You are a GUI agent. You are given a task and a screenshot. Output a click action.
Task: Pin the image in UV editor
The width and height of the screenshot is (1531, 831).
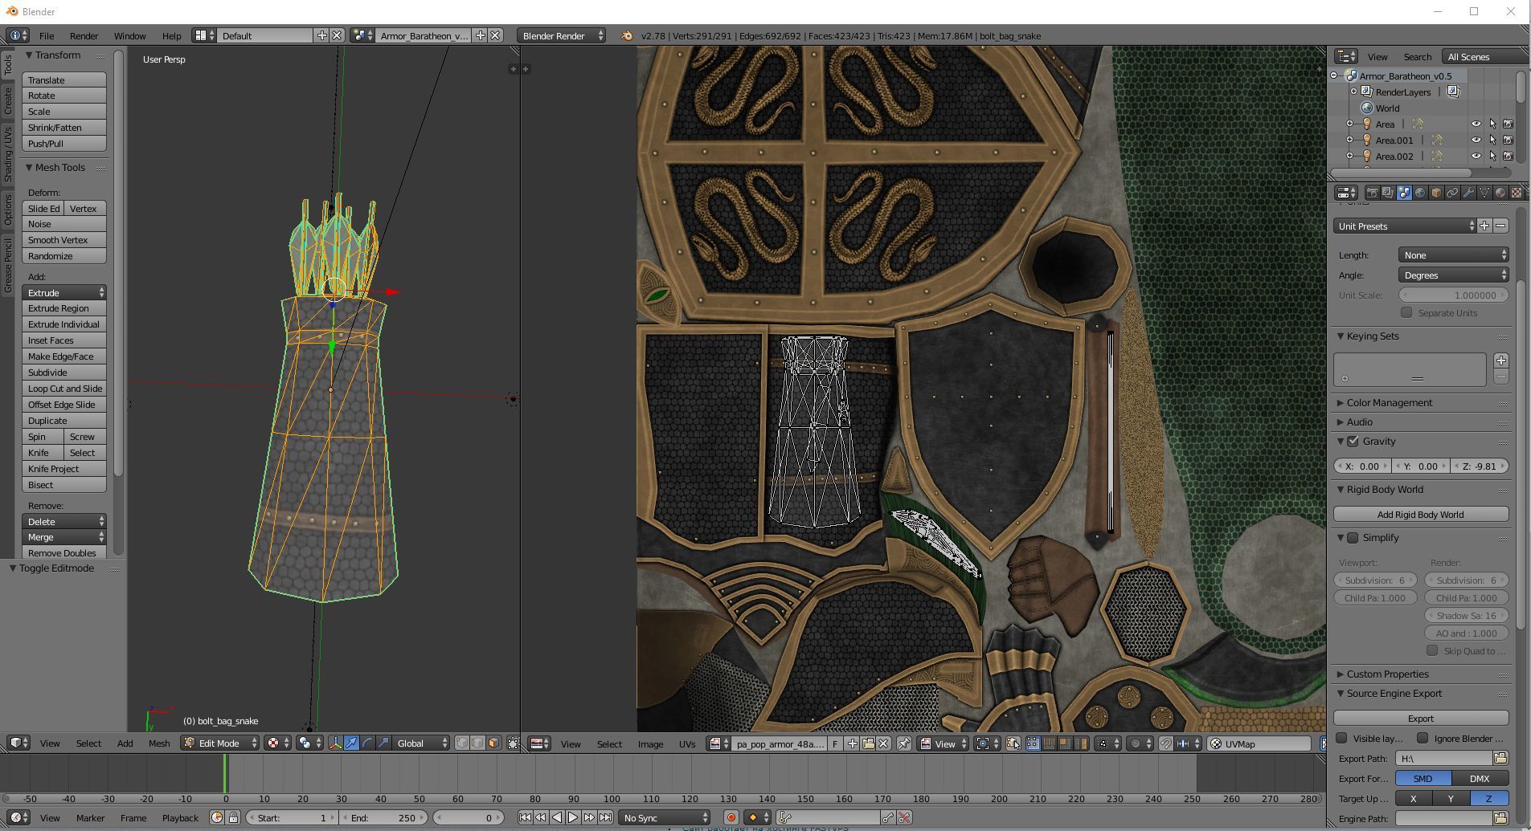pos(904,743)
